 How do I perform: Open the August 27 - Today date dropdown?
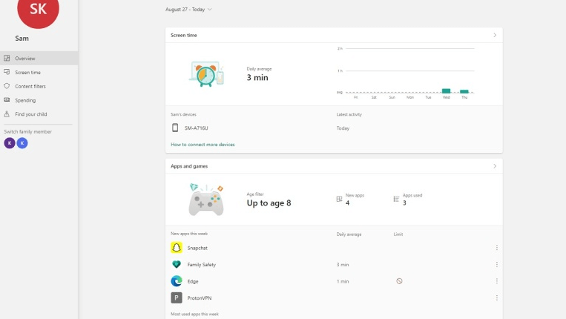(x=189, y=10)
